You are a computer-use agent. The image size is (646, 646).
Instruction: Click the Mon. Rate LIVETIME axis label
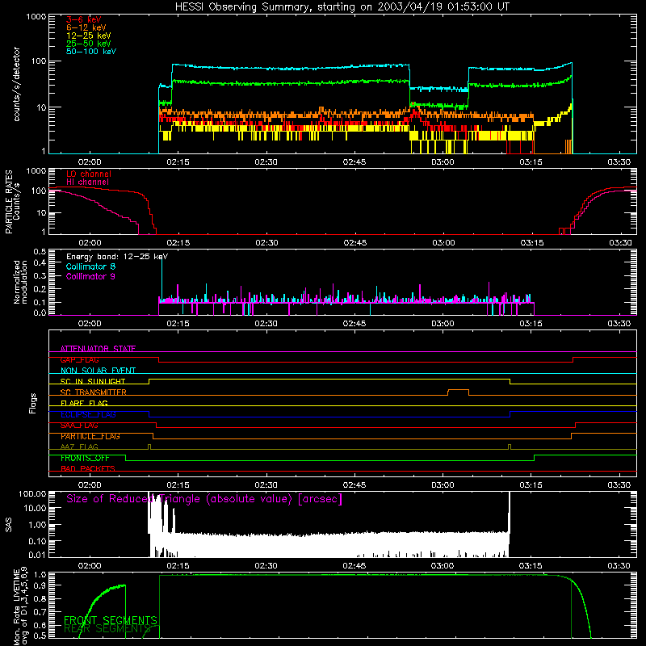(16, 608)
